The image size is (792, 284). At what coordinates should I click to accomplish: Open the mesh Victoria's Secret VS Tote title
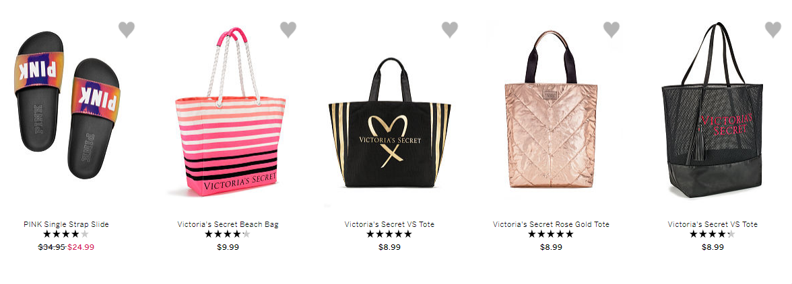point(713,224)
